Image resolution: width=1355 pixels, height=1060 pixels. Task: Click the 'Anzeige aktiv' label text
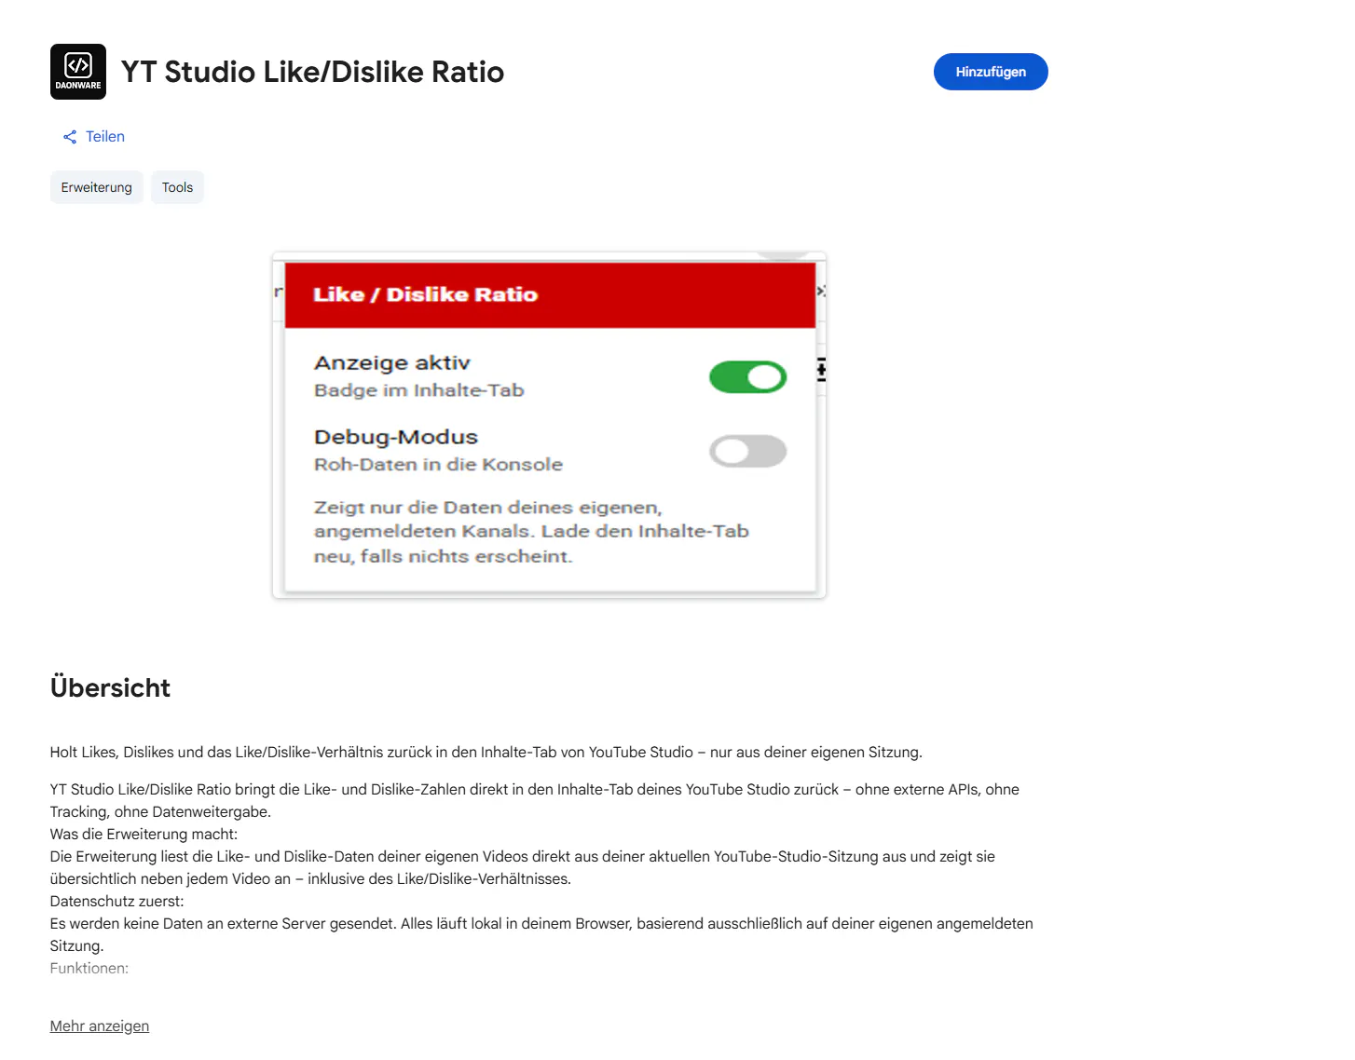(x=392, y=362)
